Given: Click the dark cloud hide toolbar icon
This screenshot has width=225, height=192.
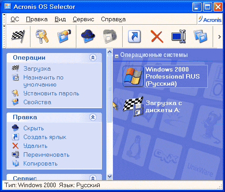Looking at the screenshot, I should [88, 36].
